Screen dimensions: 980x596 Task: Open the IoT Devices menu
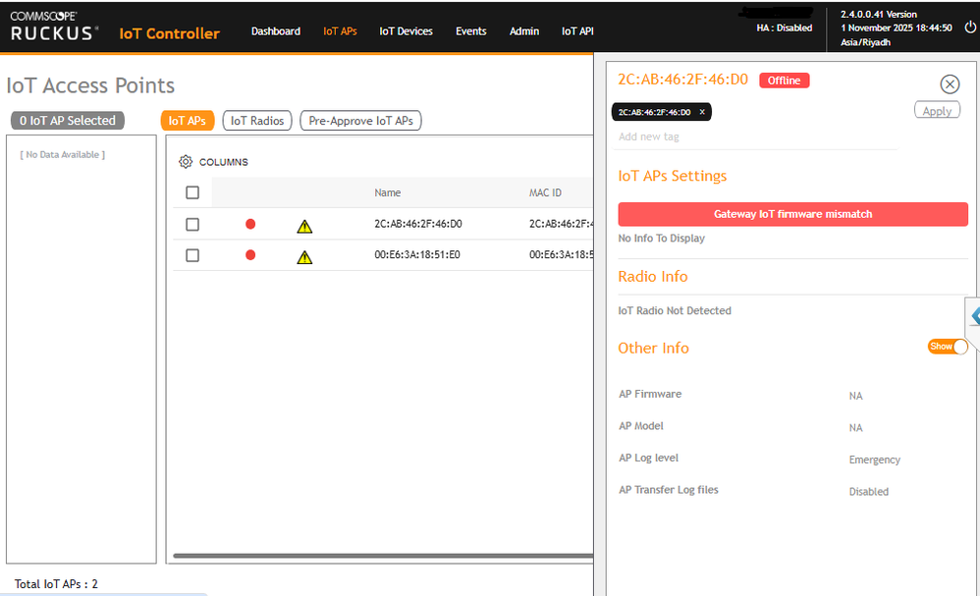point(406,31)
